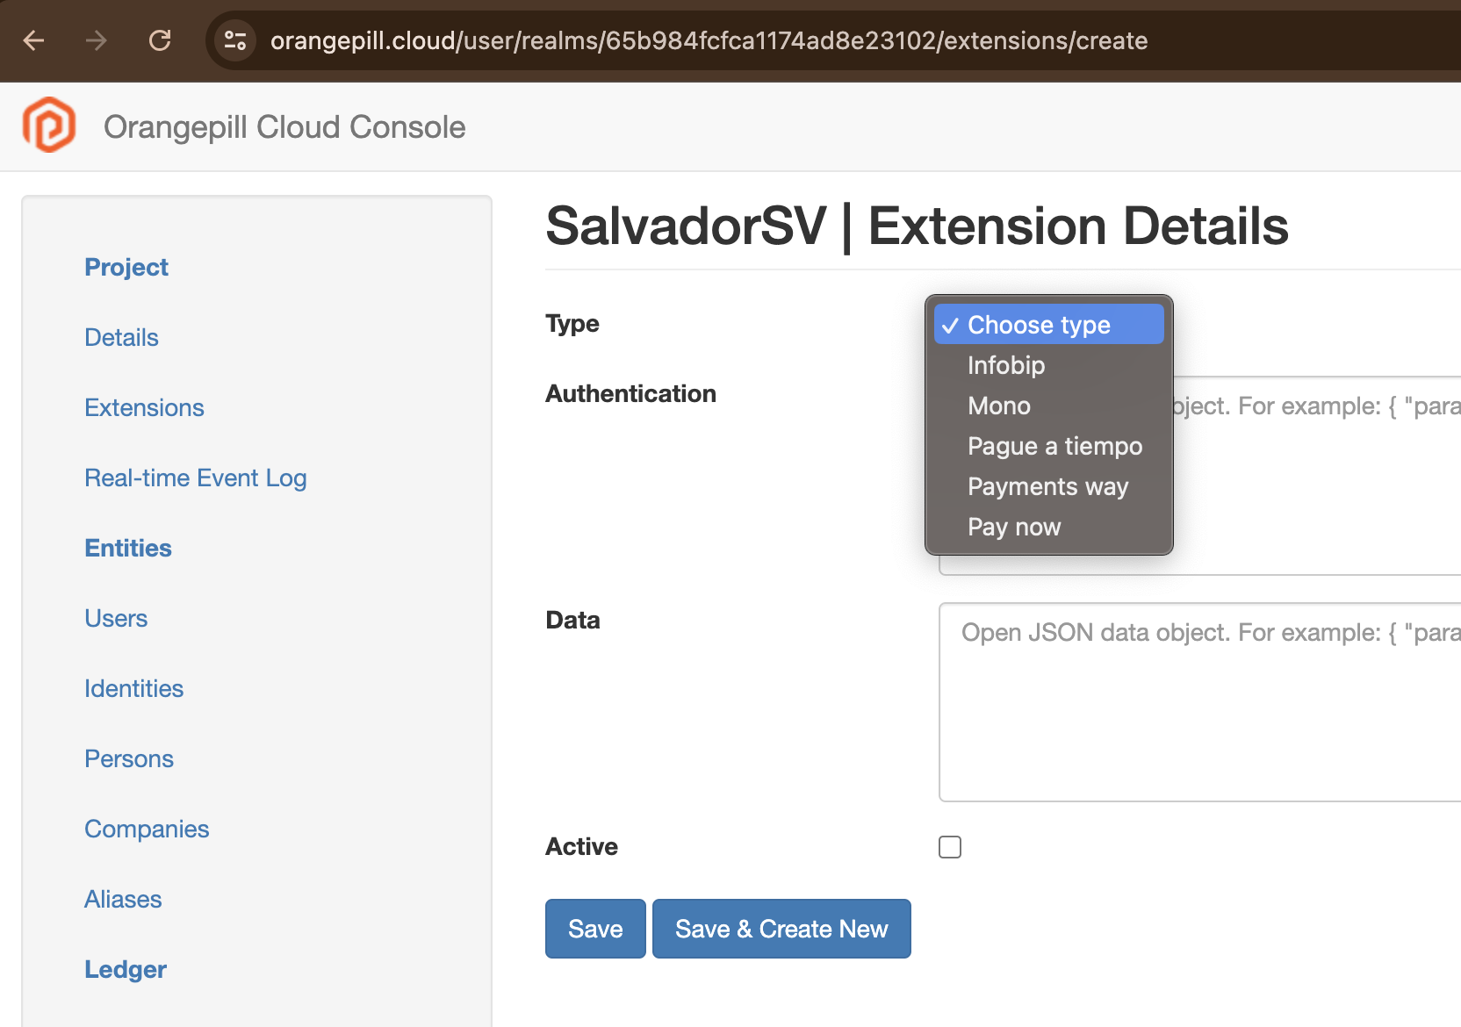Image resolution: width=1461 pixels, height=1027 pixels.
Task: Click the browser forward arrow
Action: point(97,40)
